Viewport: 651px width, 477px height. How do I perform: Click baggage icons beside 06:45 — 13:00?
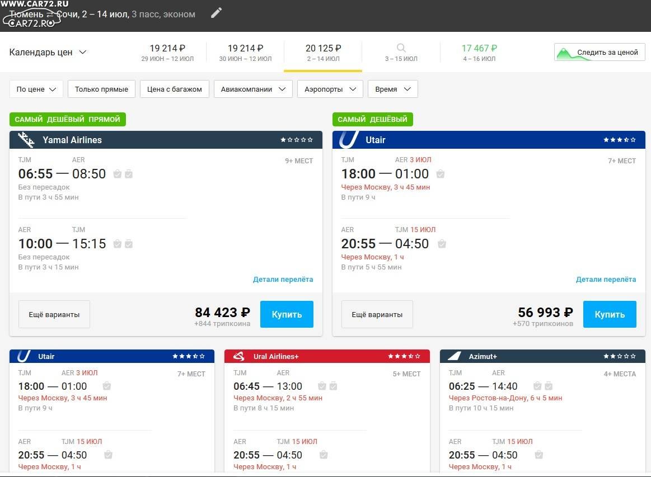327,386
